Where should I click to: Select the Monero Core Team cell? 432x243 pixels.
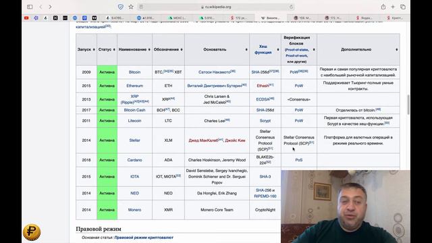(x=217, y=210)
